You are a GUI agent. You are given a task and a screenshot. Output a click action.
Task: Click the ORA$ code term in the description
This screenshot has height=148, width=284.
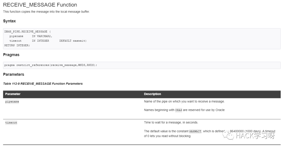click(x=179, y=110)
